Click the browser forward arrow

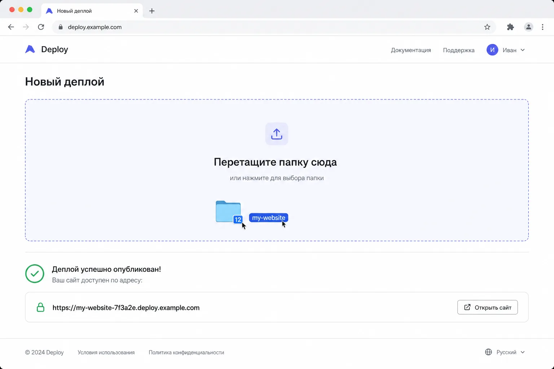(x=26, y=27)
